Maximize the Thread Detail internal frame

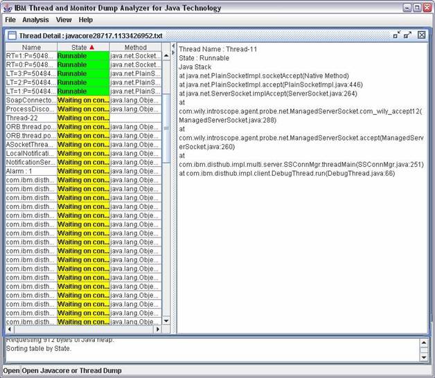pos(407,35)
